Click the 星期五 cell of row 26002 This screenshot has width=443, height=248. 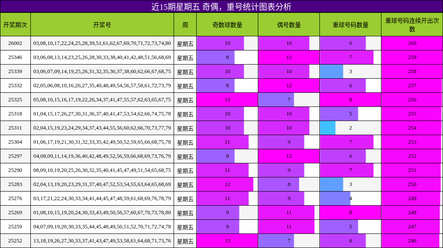click(185, 44)
